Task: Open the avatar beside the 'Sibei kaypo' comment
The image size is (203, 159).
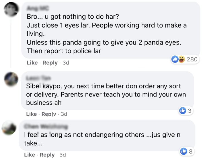Action: click(x=11, y=79)
